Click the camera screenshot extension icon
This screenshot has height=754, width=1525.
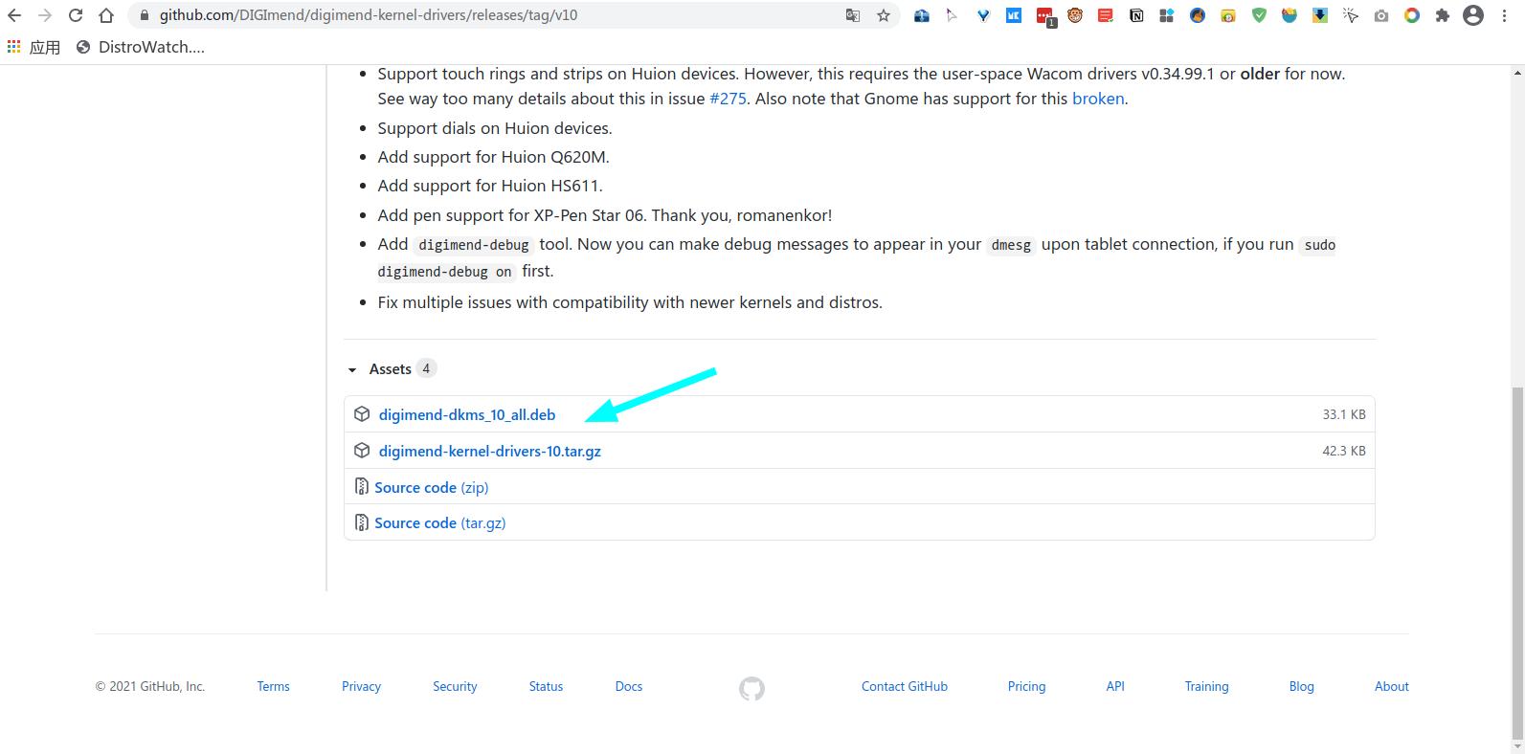(x=1381, y=15)
